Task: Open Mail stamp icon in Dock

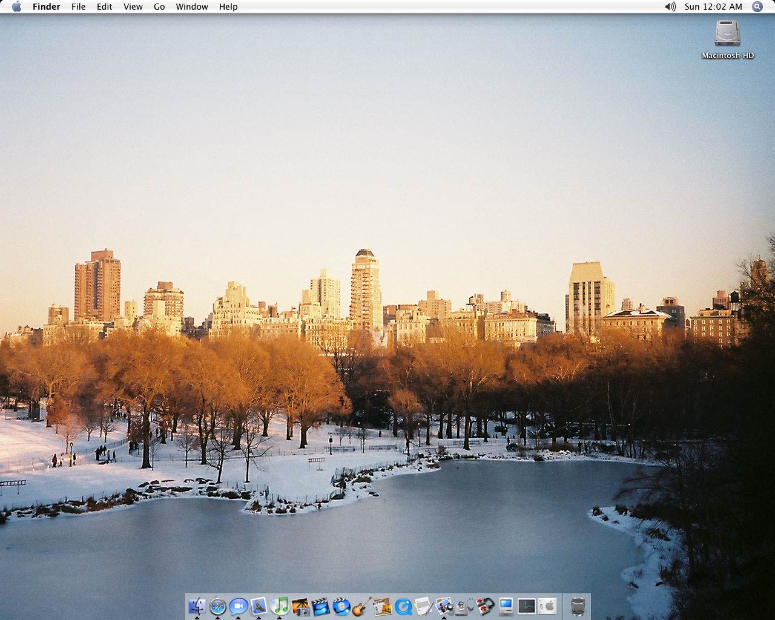Action: point(259,606)
